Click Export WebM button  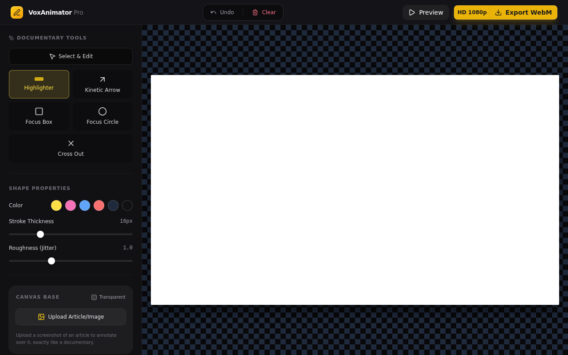pyautogui.click(x=524, y=12)
